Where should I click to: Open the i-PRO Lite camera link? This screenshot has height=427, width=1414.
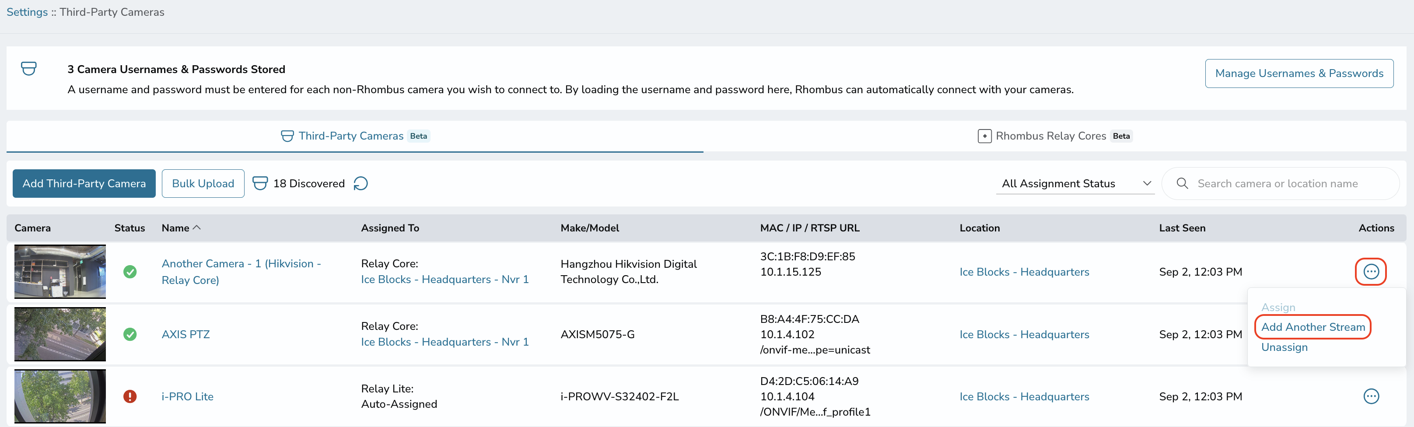click(187, 396)
